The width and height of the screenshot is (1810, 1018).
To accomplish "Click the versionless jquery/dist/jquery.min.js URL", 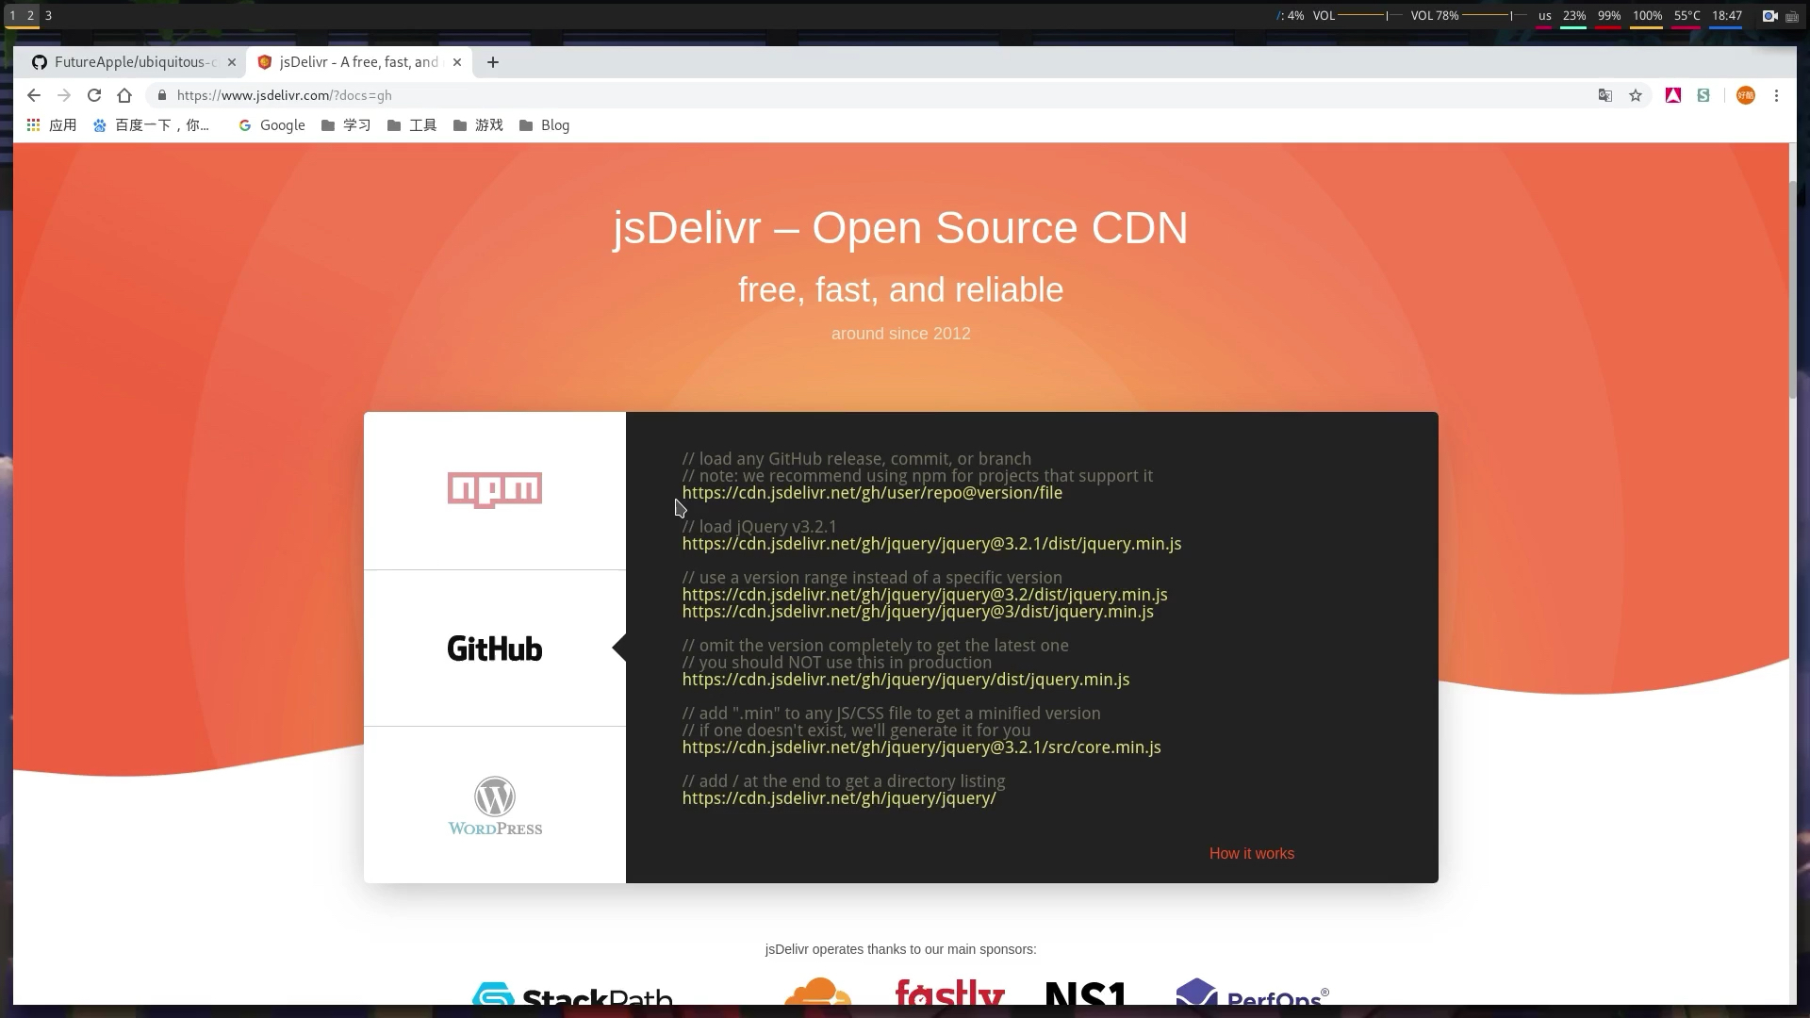I will tap(906, 680).
